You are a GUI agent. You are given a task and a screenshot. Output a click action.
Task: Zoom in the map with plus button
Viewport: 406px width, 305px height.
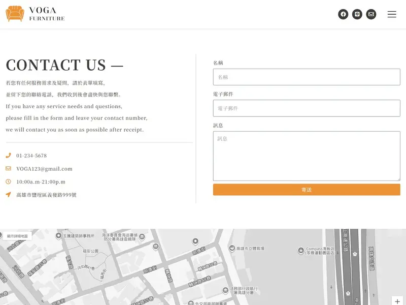click(x=397, y=301)
